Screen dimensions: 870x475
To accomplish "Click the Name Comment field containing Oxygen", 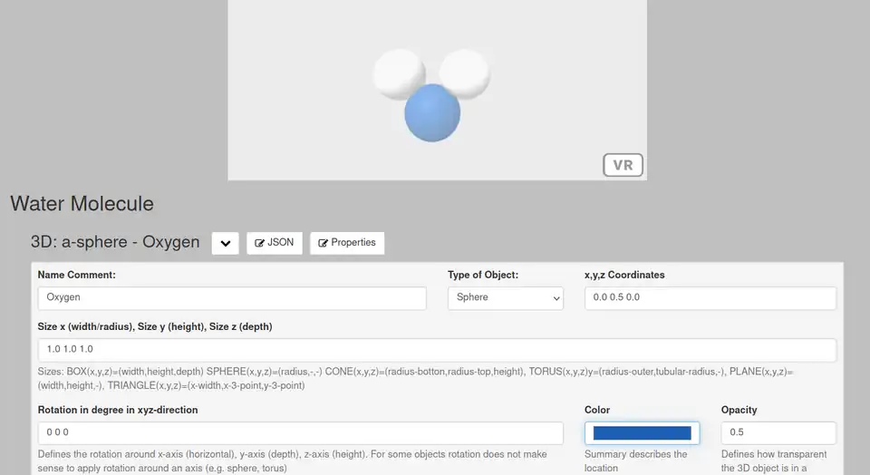I will click(x=232, y=298).
